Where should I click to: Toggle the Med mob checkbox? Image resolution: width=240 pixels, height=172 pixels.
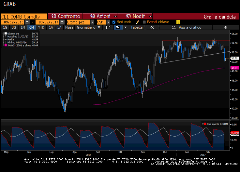114,22
